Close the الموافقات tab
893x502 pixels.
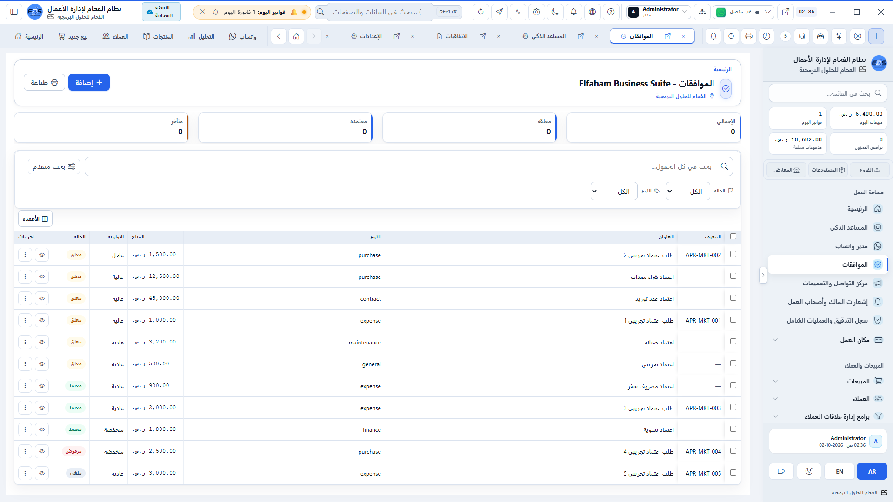tap(683, 36)
